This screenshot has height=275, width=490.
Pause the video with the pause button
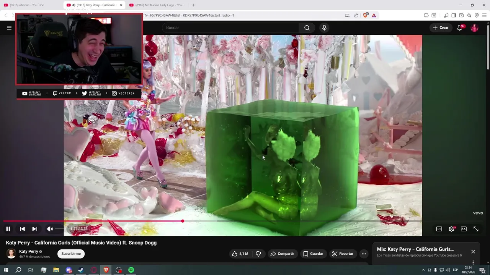[x=8, y=229]
